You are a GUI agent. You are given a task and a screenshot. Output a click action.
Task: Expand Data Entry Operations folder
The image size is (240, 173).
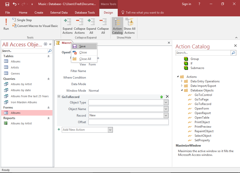point(182,81)
